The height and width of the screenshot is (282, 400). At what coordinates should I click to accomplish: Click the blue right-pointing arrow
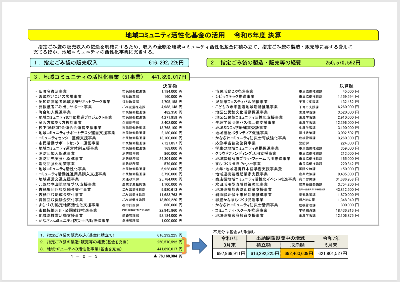click(x=200, y=246)
